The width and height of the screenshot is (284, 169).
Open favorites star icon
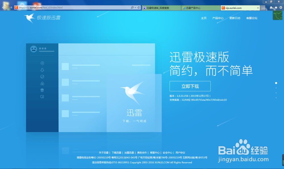pyautogui.click(x=276, y=8)
